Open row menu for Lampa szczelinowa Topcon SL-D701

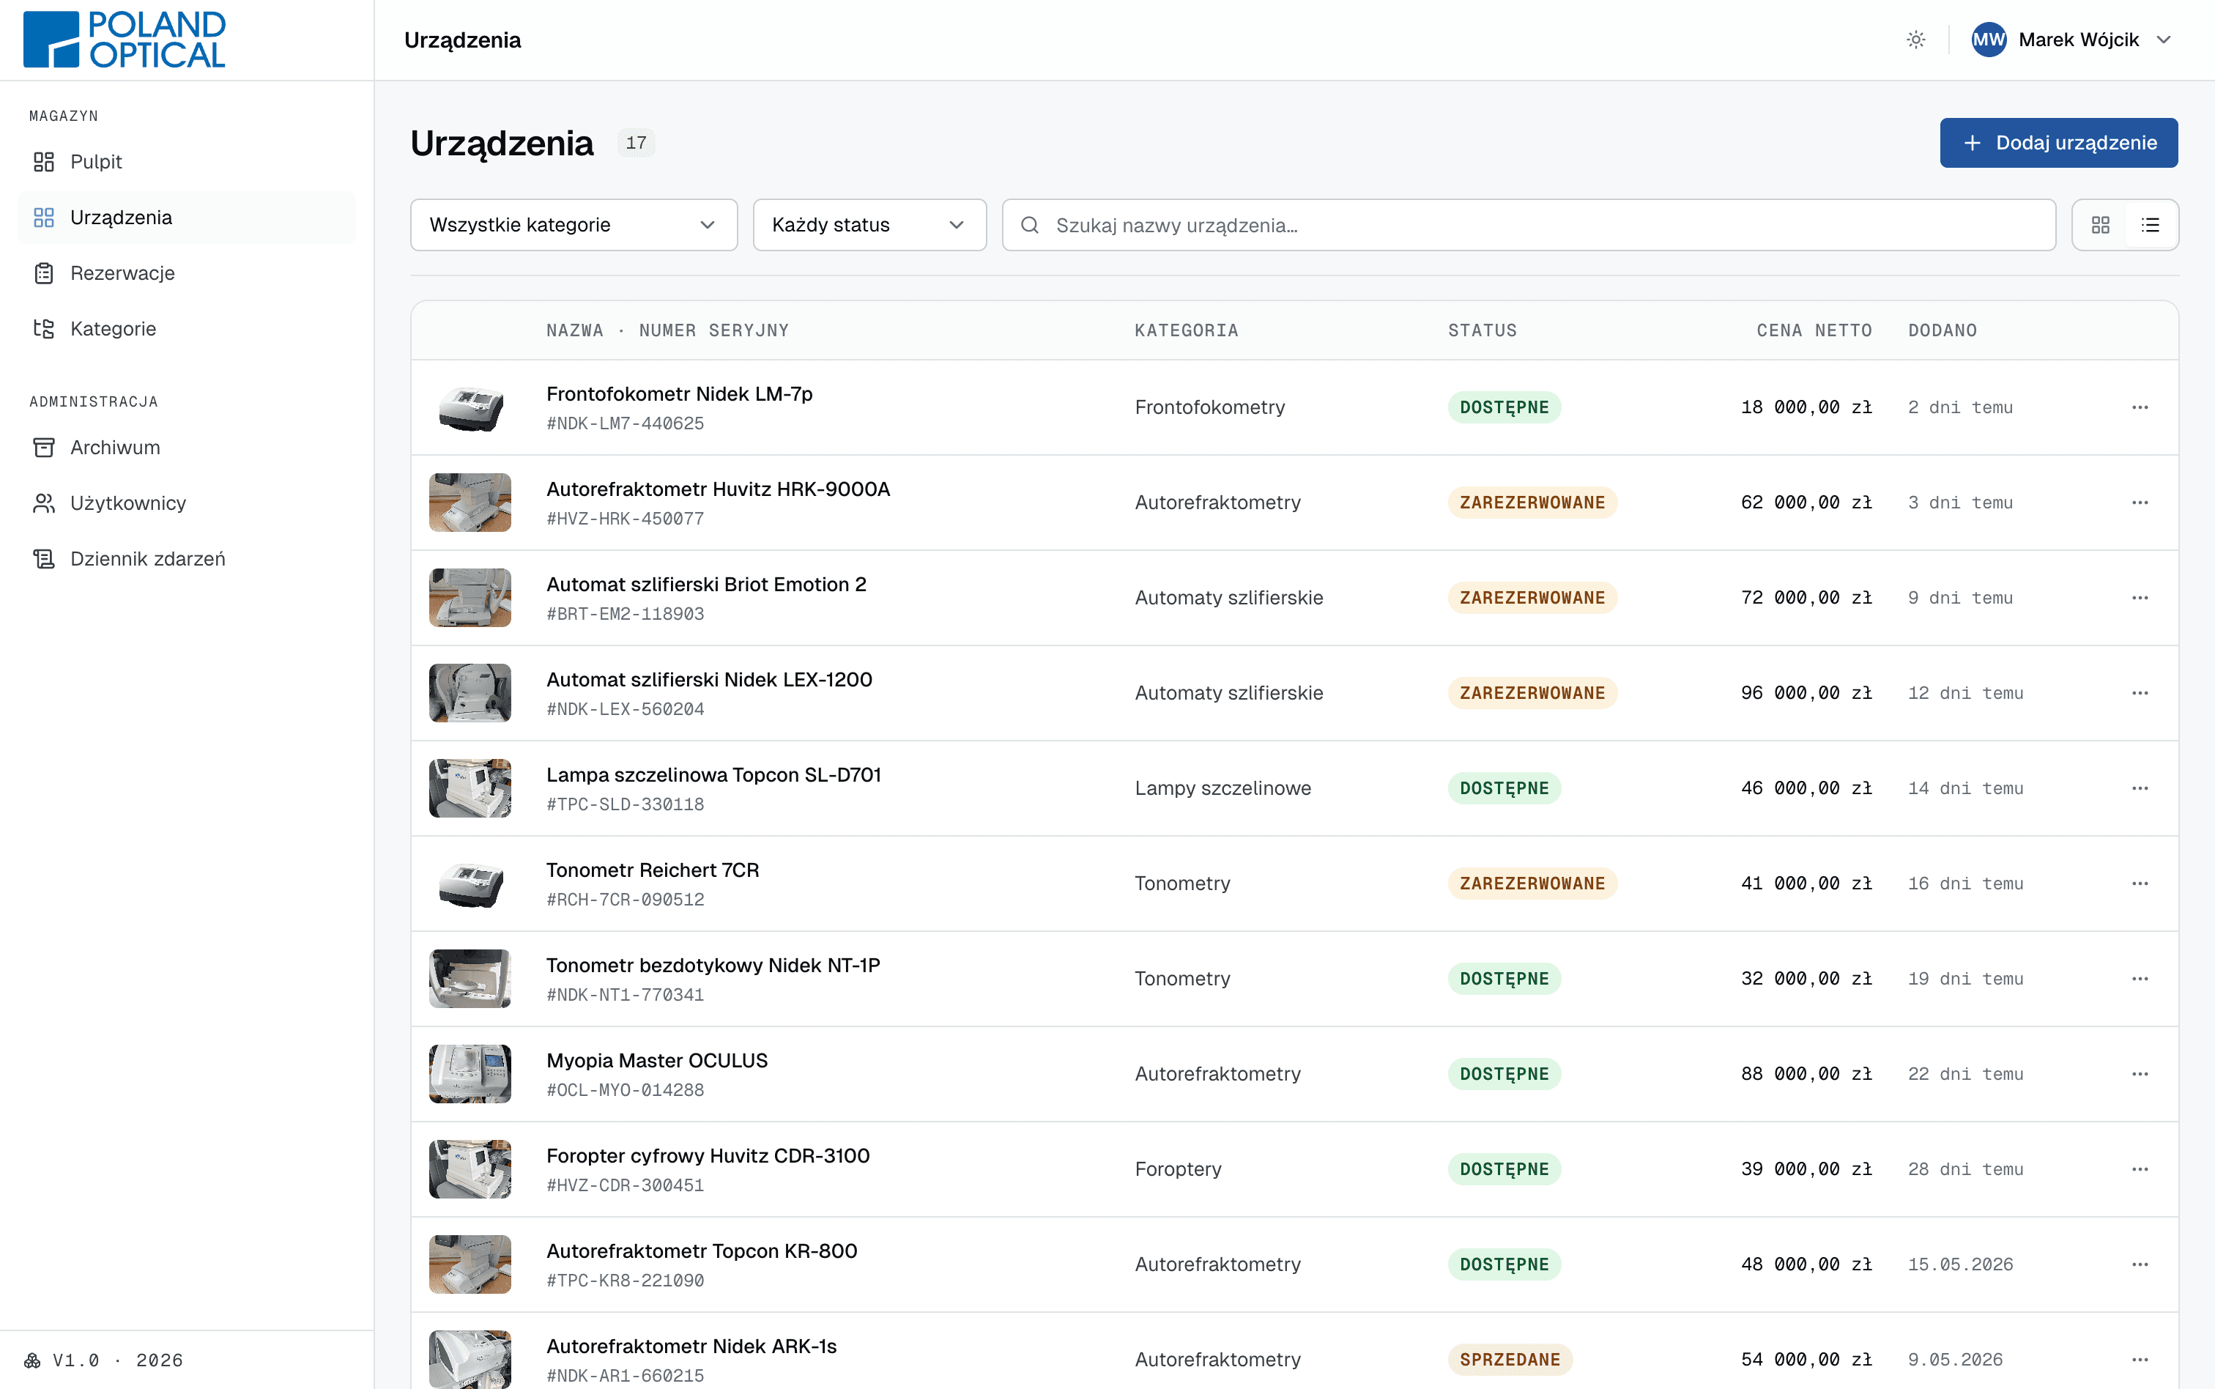2140,788
